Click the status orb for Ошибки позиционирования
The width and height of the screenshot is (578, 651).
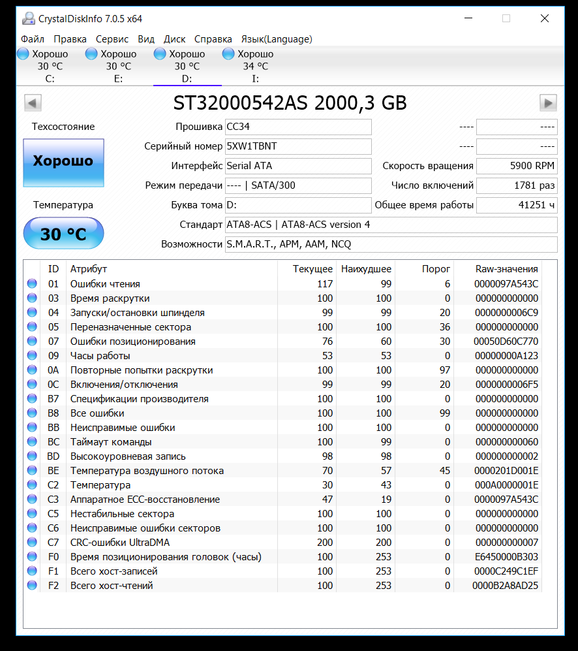(32, 341)
